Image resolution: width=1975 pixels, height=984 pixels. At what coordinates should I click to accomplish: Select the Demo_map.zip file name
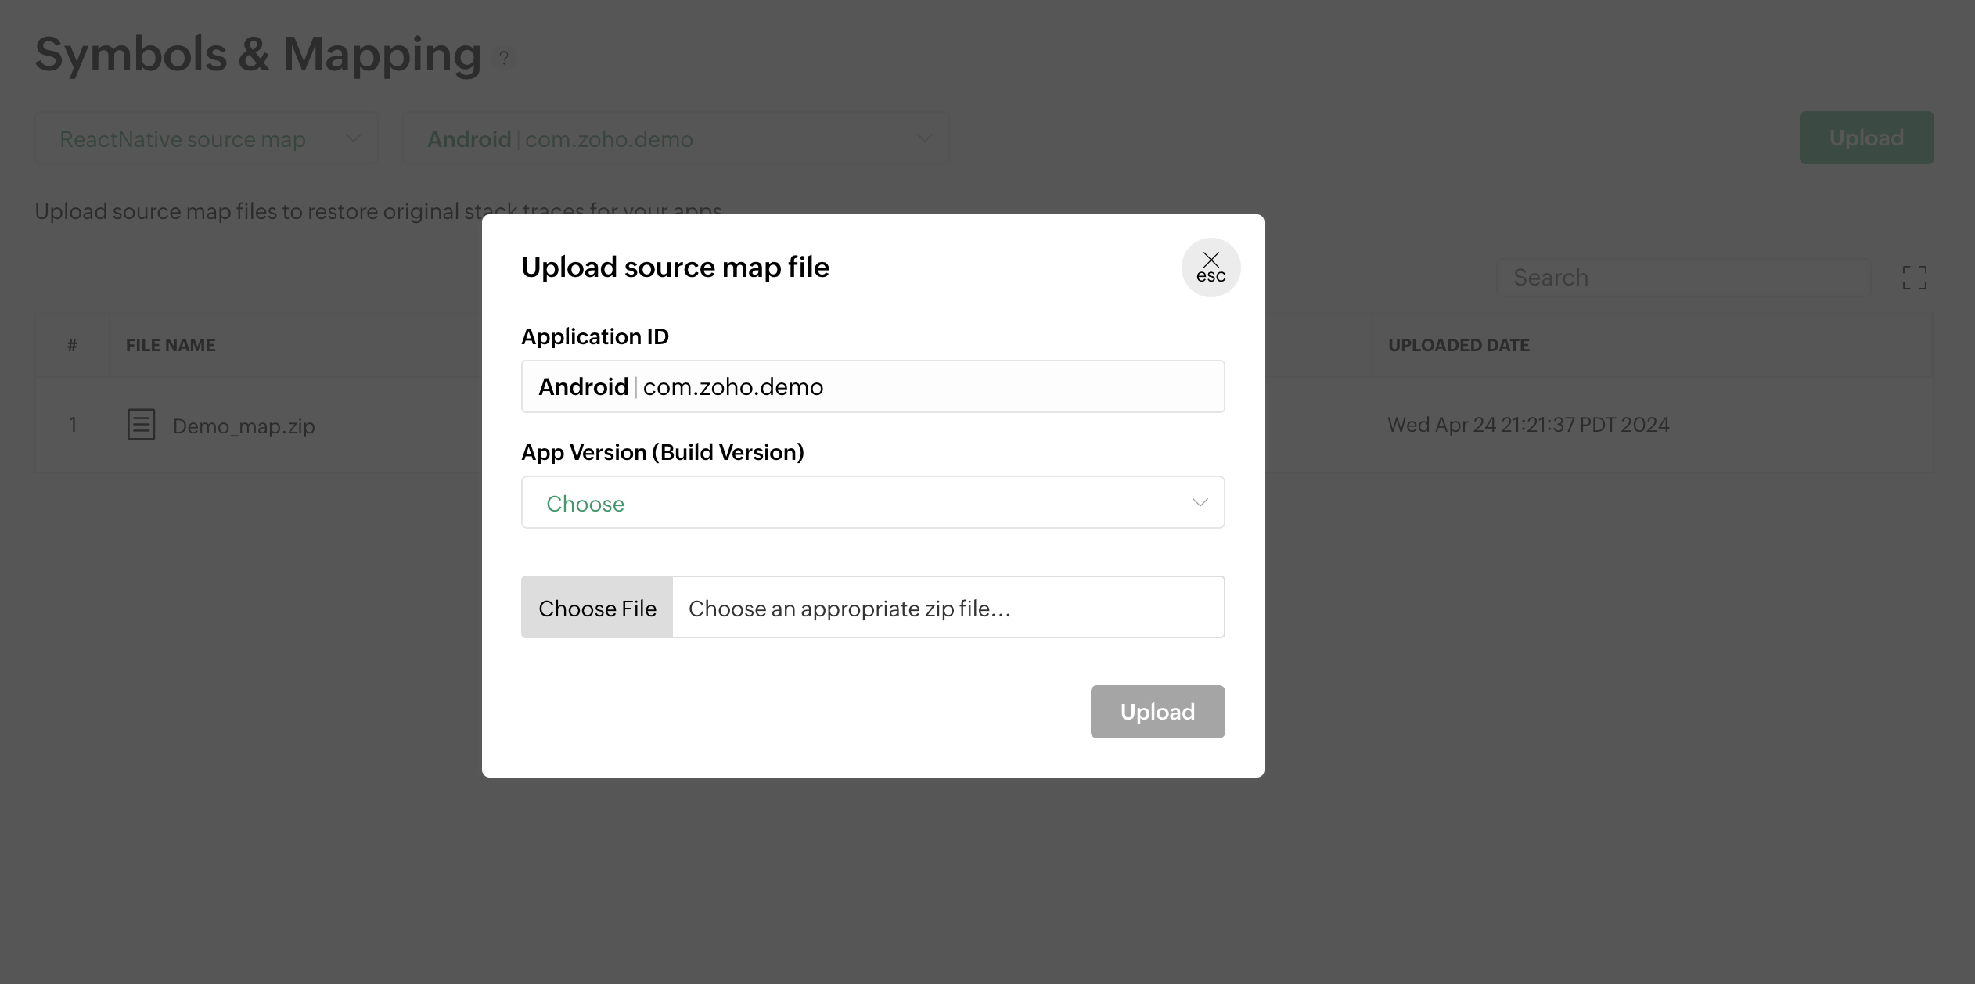[x=243, y=426]
